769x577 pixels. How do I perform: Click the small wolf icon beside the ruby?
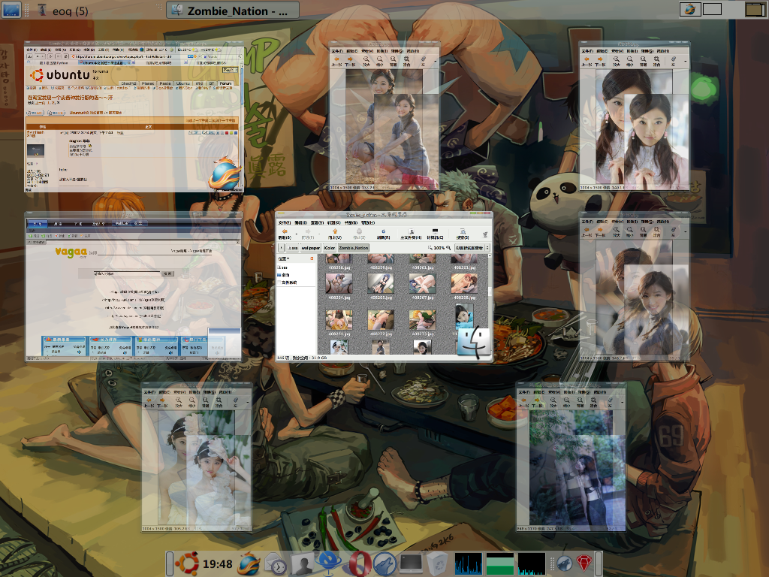564,563
